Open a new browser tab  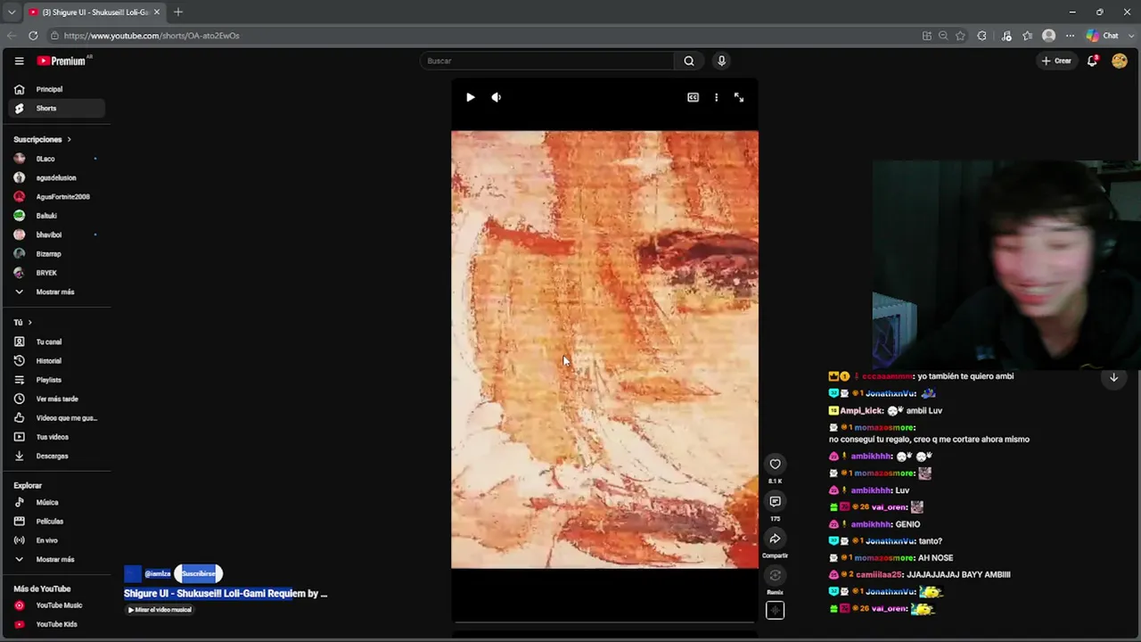click(x=178, y=12)
